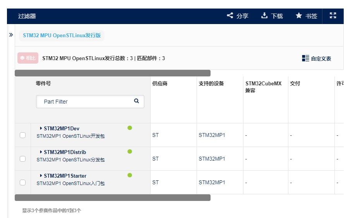Click the customize table grid icon
This screenshot has height=218, width=353.
click(x=305, y=58)
